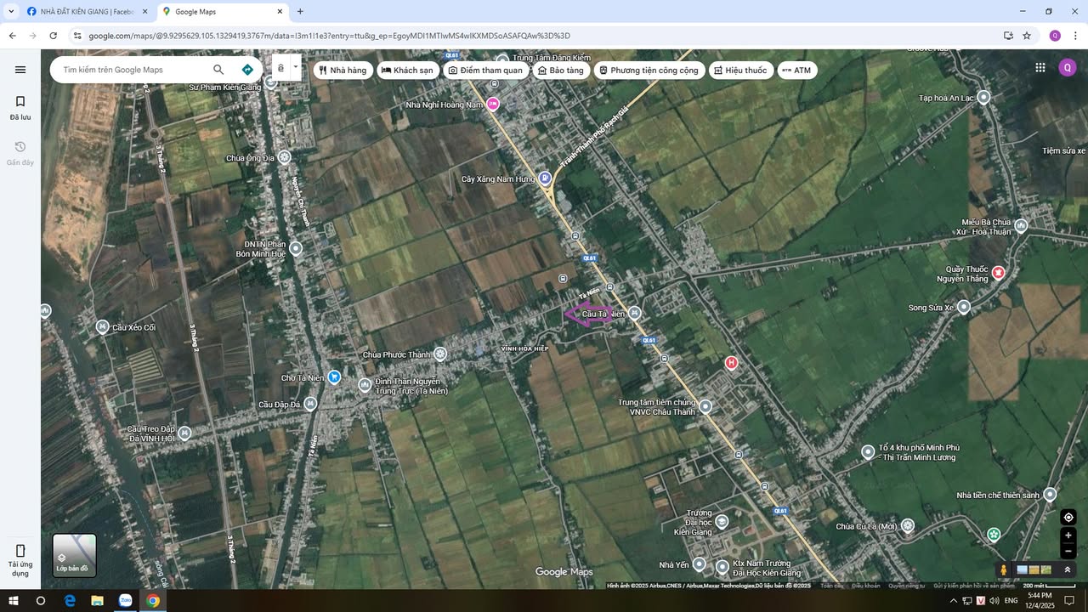The height and width of the screenshot is (612, 1088).
Task: Switch to NHÀ ĐẤT KIÊN GIANG Facebook tab
Action: [x=85, y=12]
